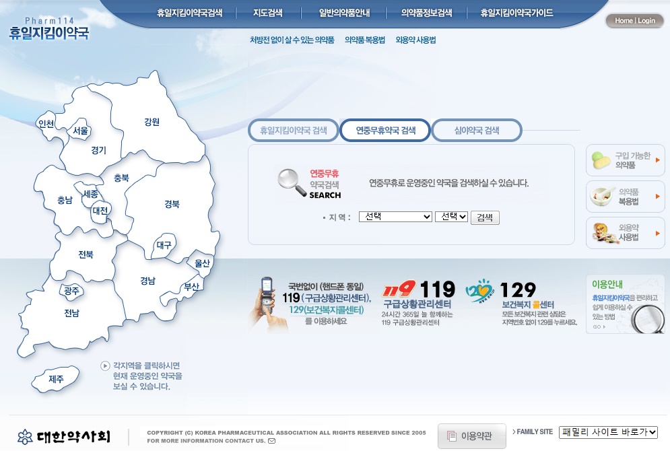Open the 휴일지킴이약국검색 menu
Screen dimensions: 670x451
click(x=189, y=13)
